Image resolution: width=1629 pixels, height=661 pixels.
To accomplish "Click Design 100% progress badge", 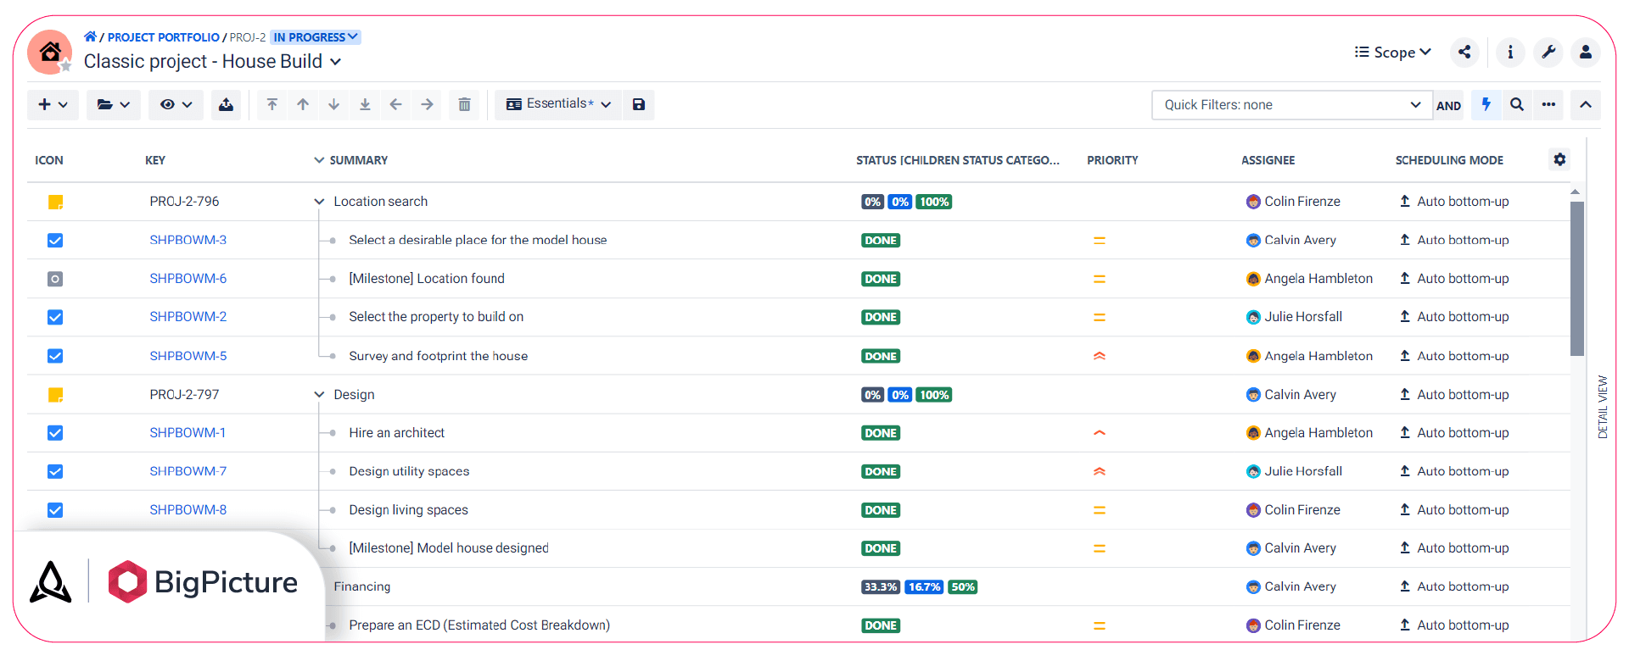I will (x=933, y=395).
